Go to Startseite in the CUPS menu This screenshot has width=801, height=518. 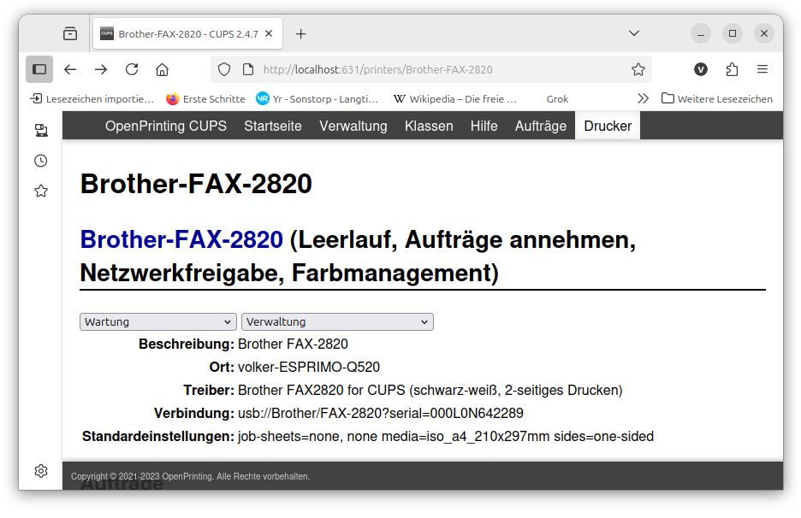click(273, 126)
